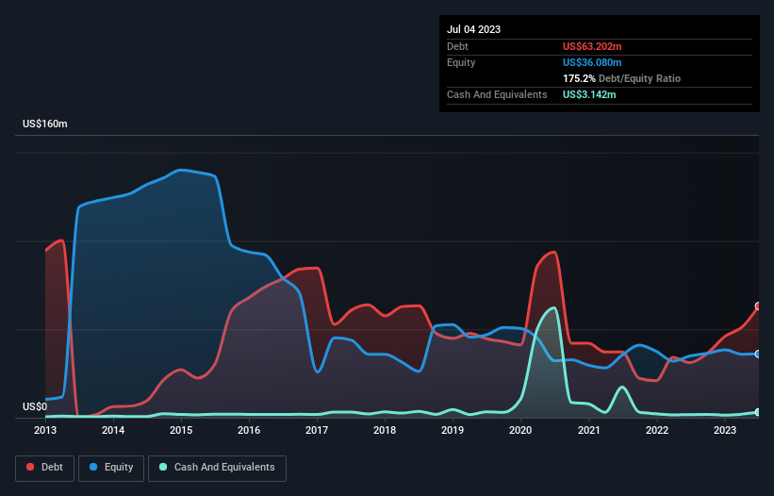Click the 2020 x-axis label
This screenshot has height=496, width=774.
click(520, 430)
